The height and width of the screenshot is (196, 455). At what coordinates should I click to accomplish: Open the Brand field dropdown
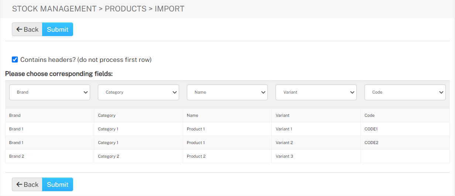tap(49, 92)
